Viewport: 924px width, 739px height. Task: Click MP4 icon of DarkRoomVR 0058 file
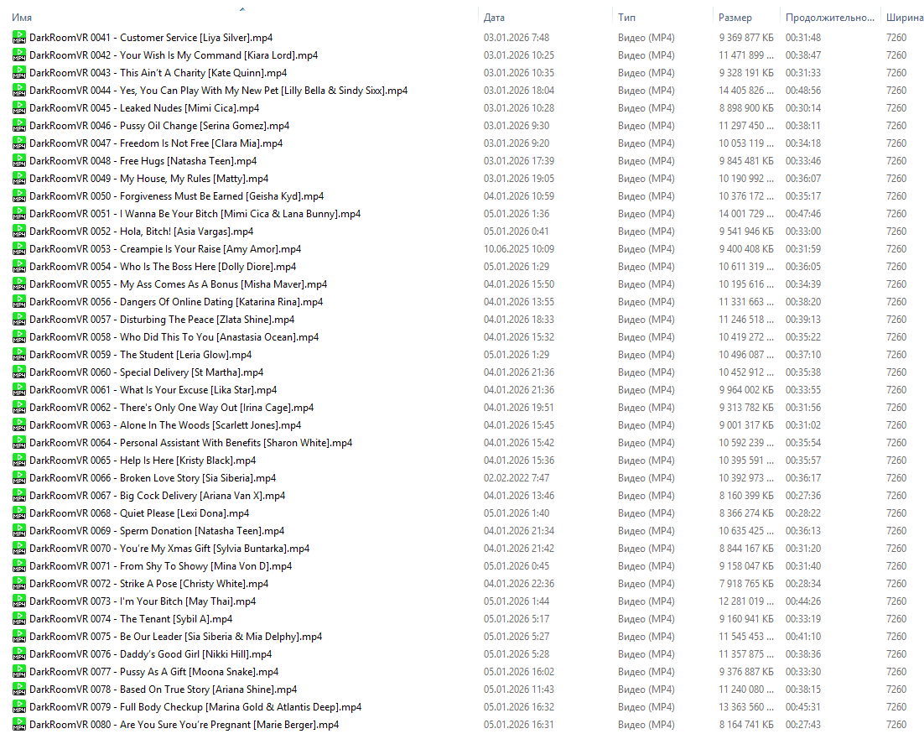pos(18,337)
